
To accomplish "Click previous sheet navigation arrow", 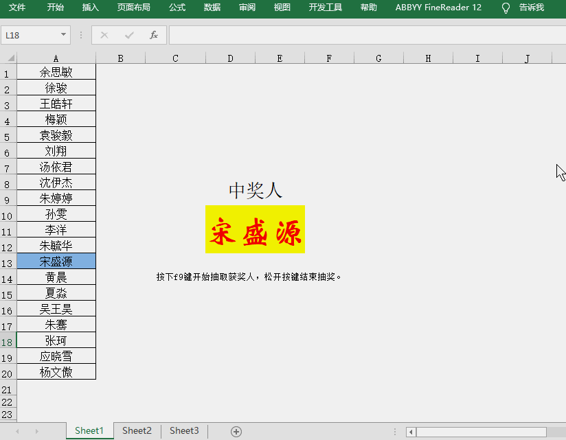I will pyautogui.click(x=17, y=431).
